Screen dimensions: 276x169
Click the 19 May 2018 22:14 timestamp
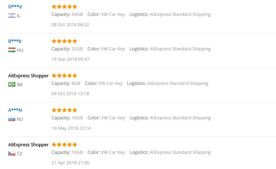pos(71,128)
